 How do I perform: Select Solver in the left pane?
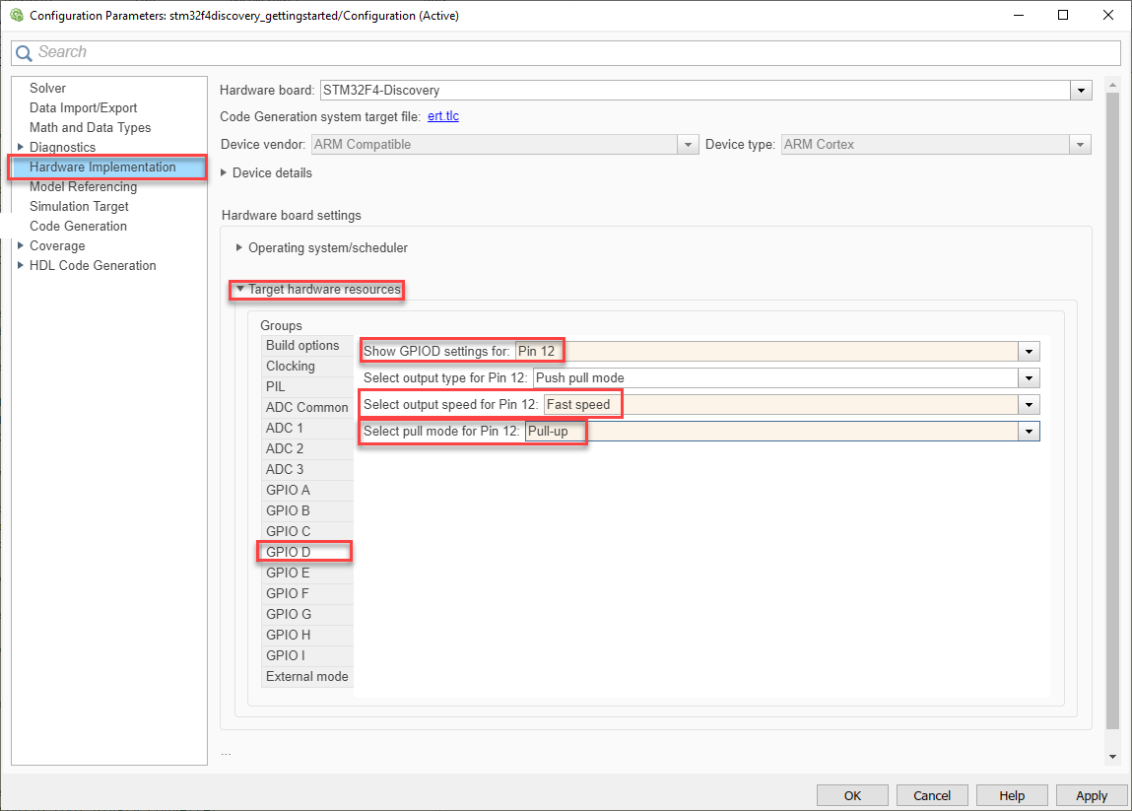(47, 89)
